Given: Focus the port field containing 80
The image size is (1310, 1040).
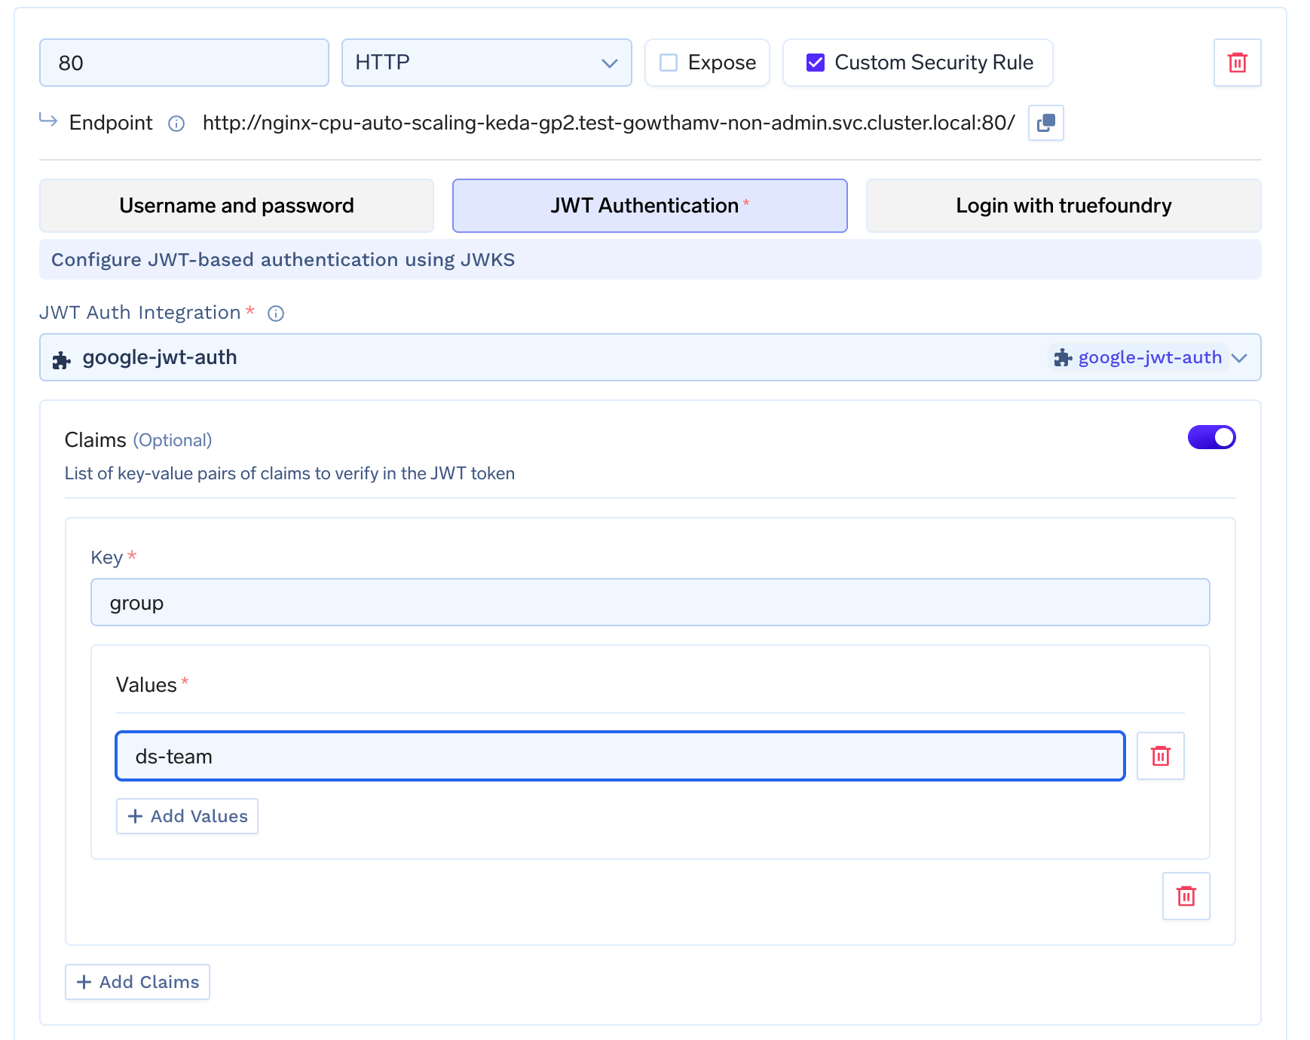Looking at the screenshot, I should click(x=184, y=63).
